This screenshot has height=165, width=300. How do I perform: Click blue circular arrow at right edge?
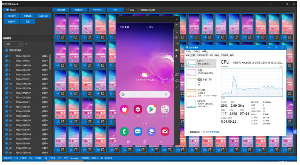click(x=295, y=132)
